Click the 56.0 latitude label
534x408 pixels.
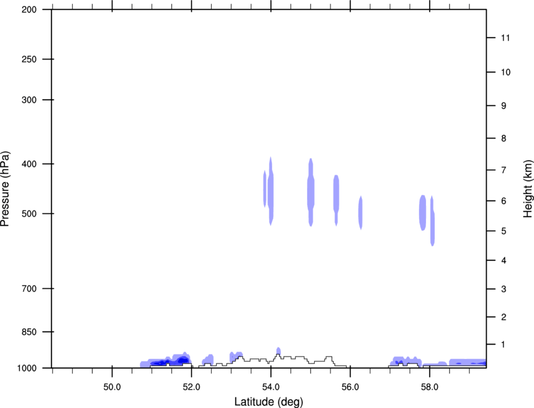point(351,387)
